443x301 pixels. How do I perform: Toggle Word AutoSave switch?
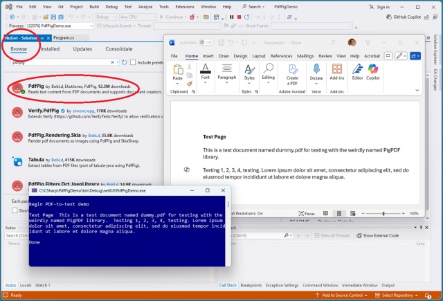pyautogui.click(x=206, y=43)
